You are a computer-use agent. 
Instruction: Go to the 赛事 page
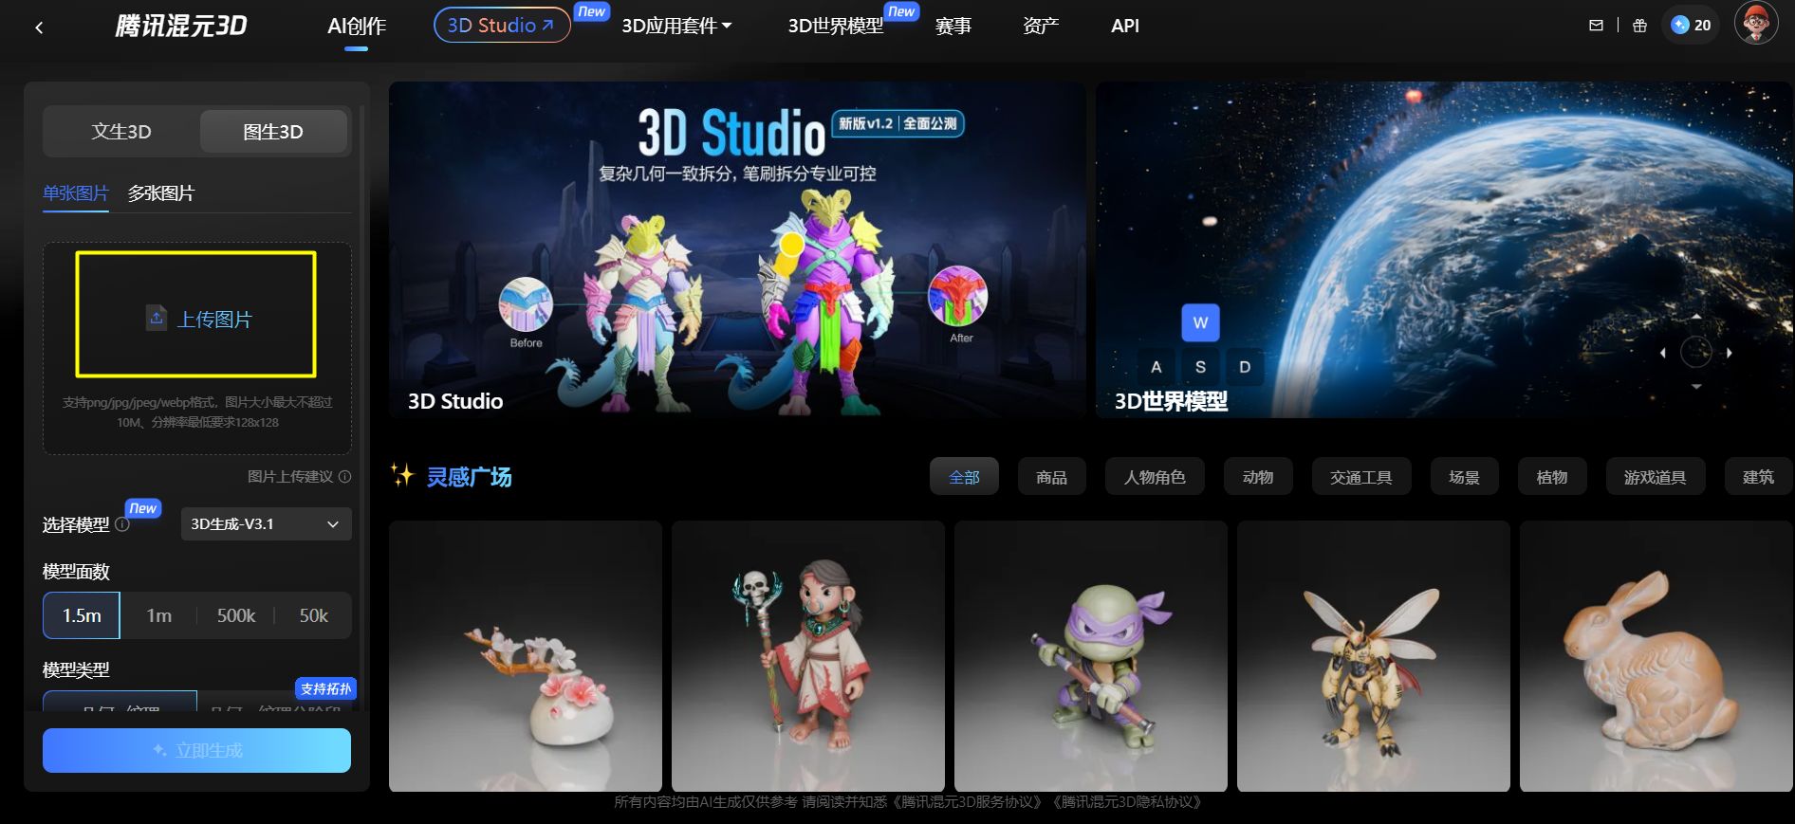[953, 26]
